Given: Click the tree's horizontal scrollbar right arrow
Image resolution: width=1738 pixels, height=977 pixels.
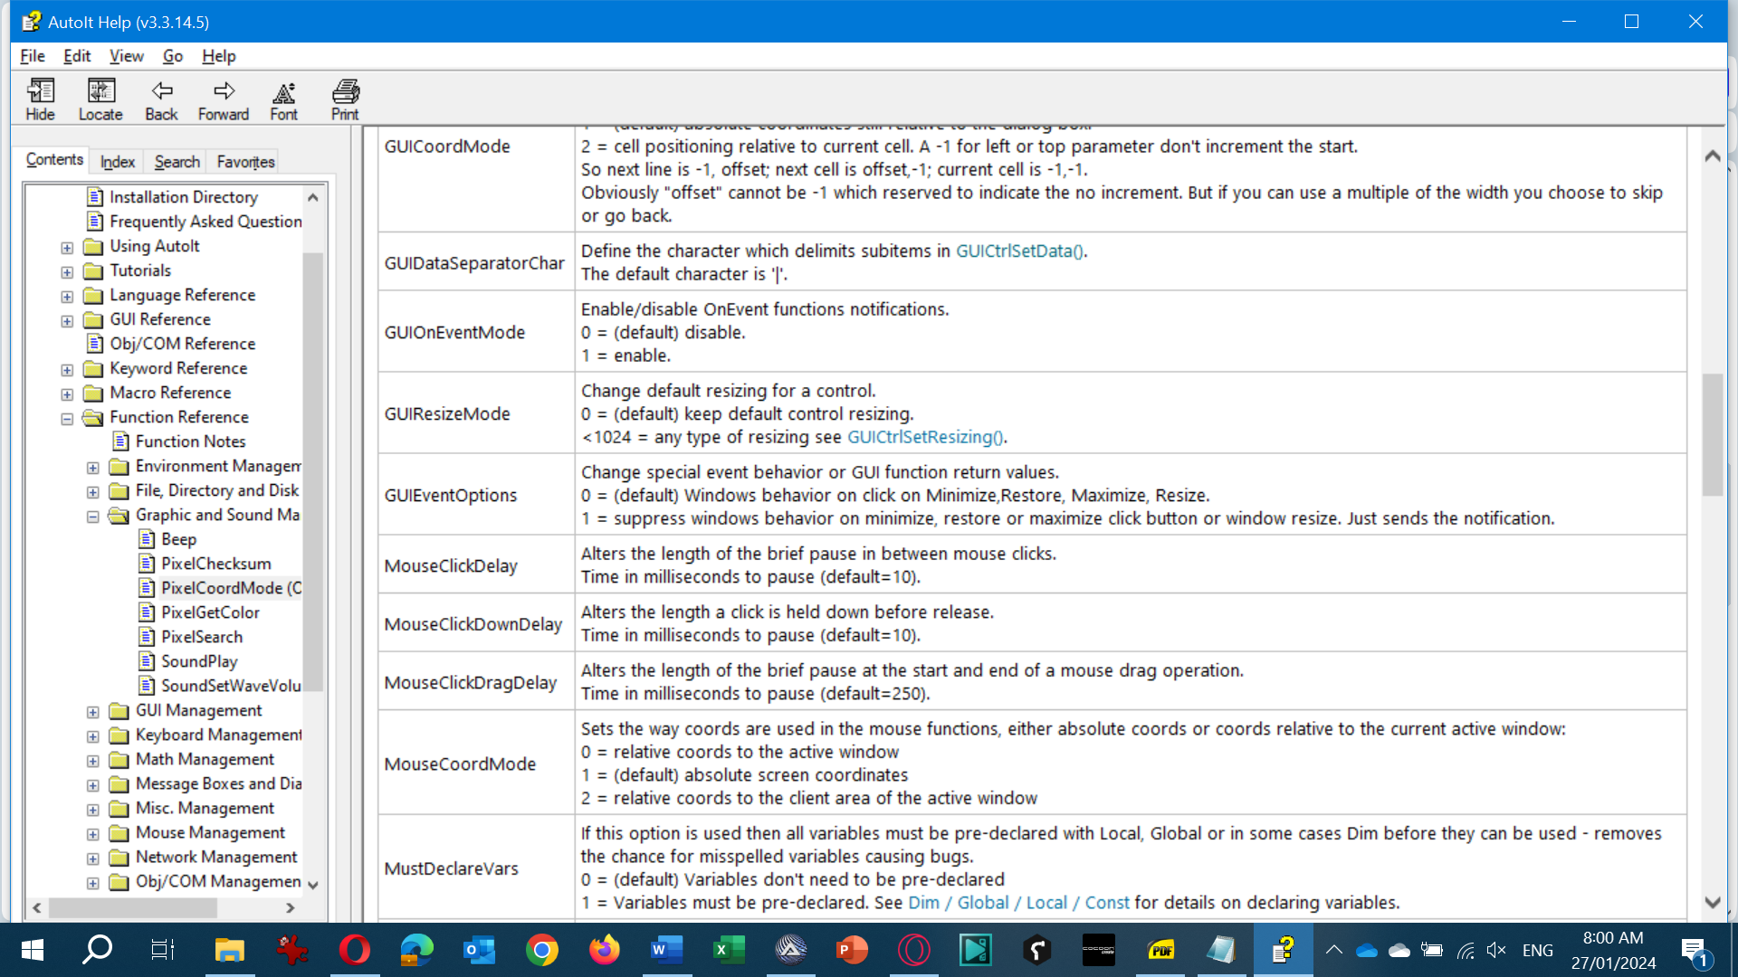Looking at the screenshot, I should click(291, 907).
